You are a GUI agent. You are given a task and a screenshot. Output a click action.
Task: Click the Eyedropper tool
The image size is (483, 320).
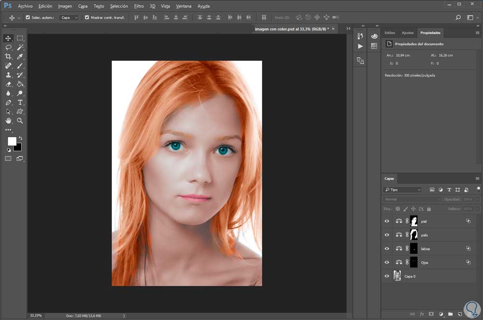[x=20, y=56]
